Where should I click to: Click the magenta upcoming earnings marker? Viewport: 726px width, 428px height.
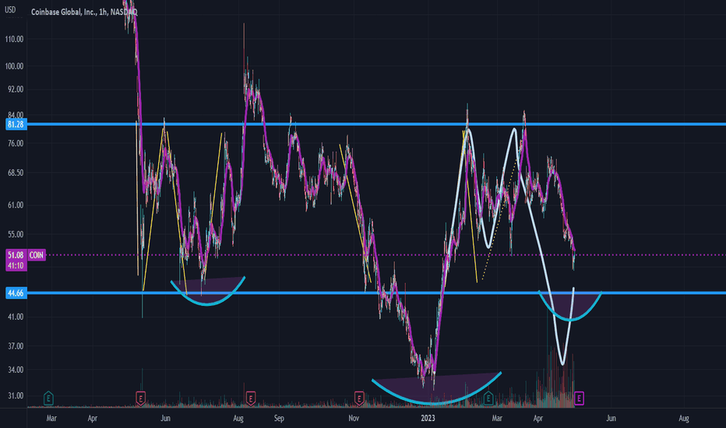pyautogui.click(x=579, y=398)
